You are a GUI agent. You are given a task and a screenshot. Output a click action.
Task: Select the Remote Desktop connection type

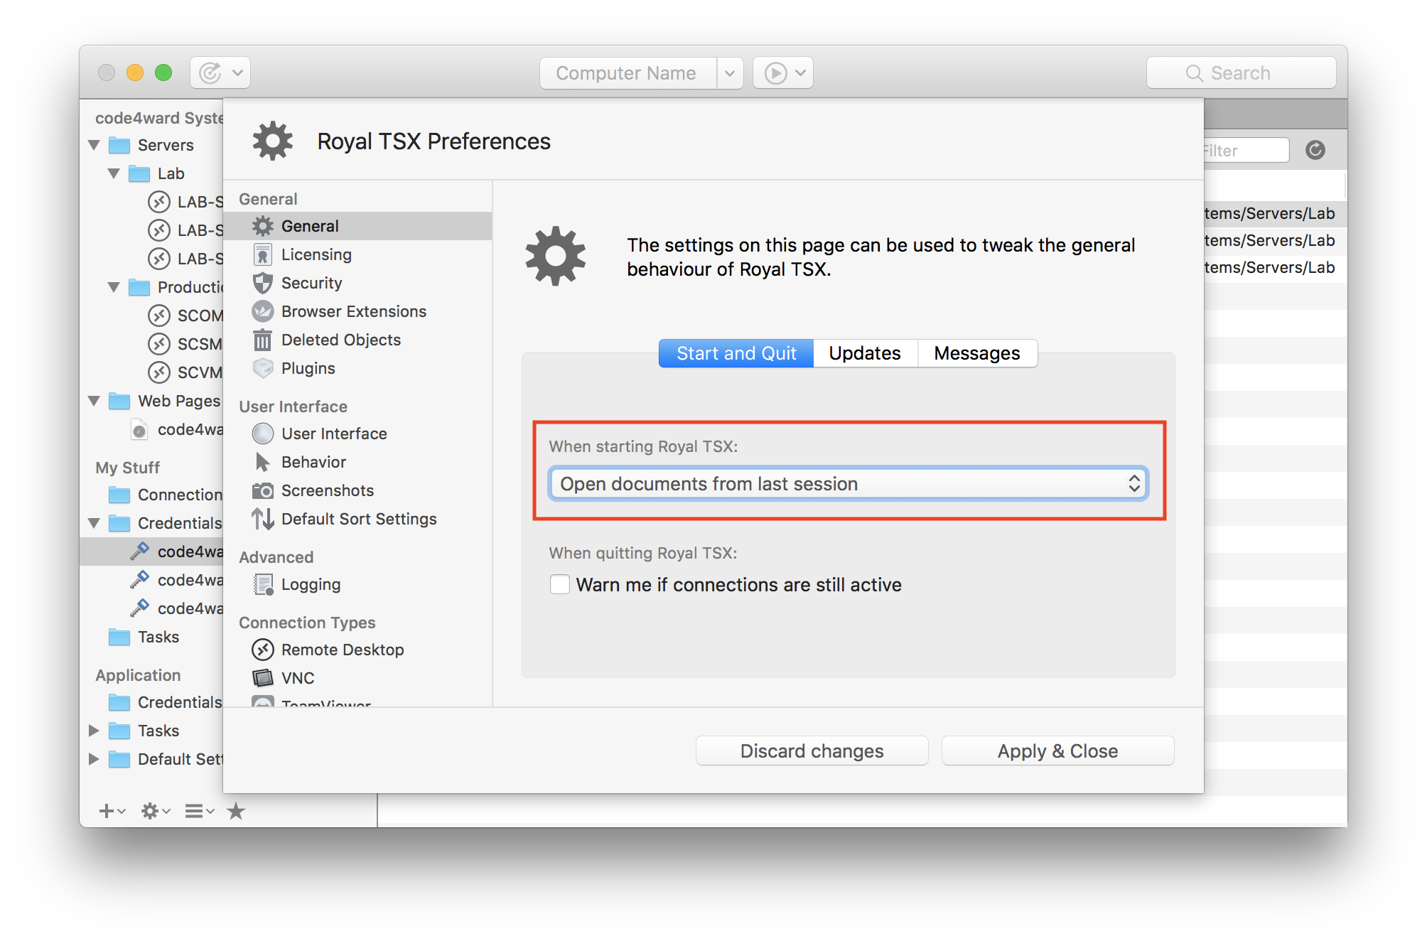(x=342, y=650)
